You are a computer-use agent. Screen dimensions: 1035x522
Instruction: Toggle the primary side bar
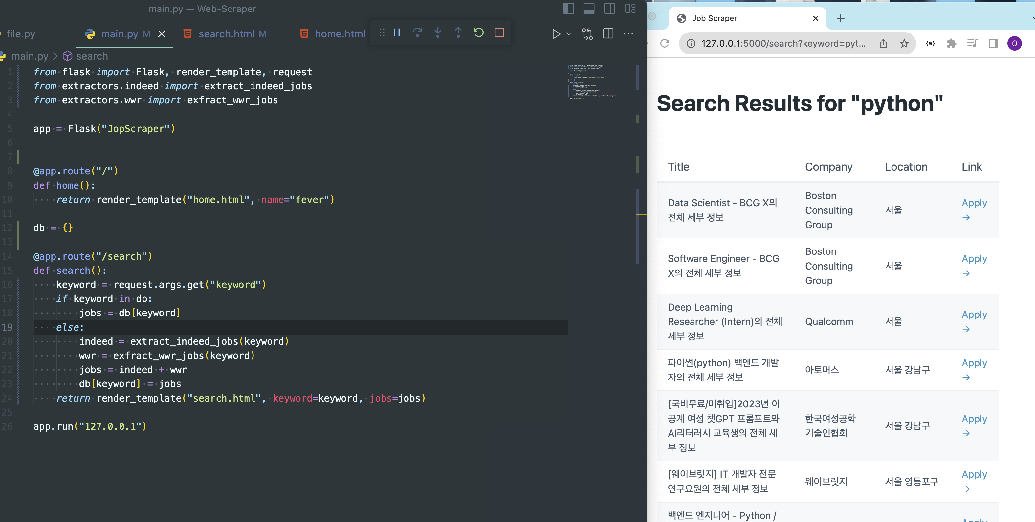click(568, 9)
